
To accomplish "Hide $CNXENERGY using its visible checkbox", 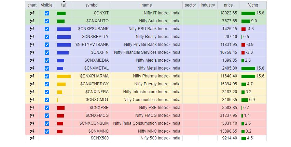I will click(x=47, y=84).
